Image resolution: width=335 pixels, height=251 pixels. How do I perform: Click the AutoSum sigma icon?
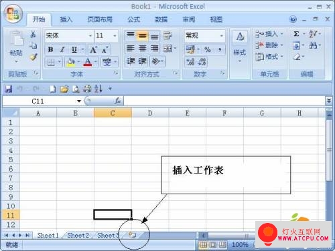point(296,34)
